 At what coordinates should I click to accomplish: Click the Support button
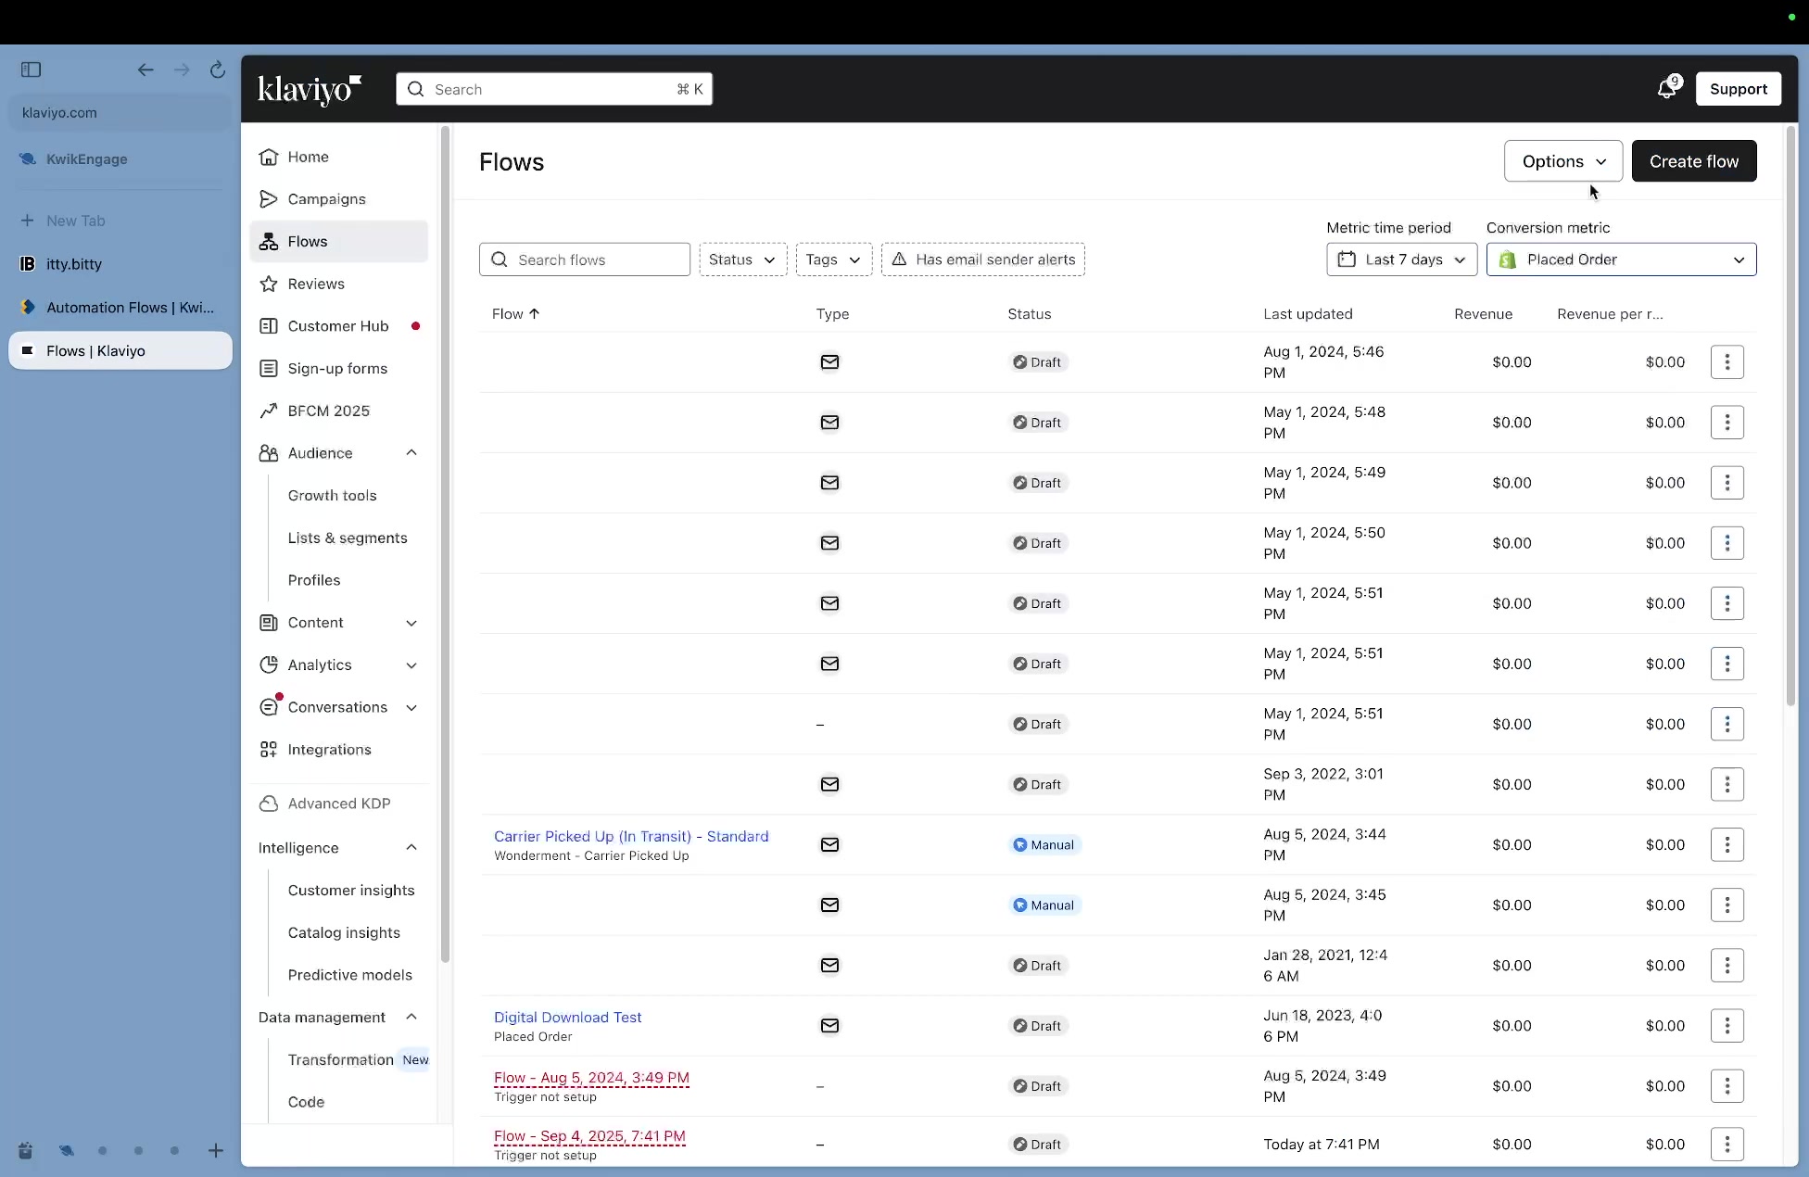1739,89
